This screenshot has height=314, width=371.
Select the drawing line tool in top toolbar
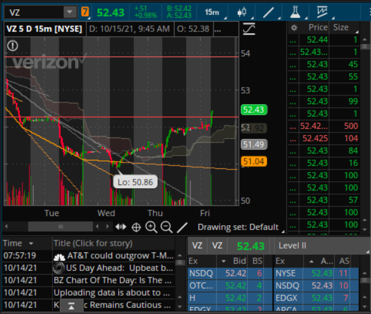[x=268, y=12]
